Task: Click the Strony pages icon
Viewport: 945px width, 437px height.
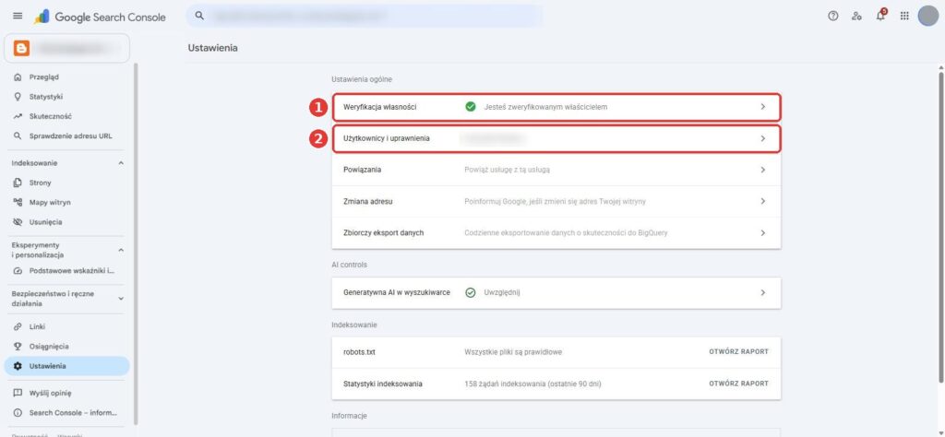Action: pos(18,183)
